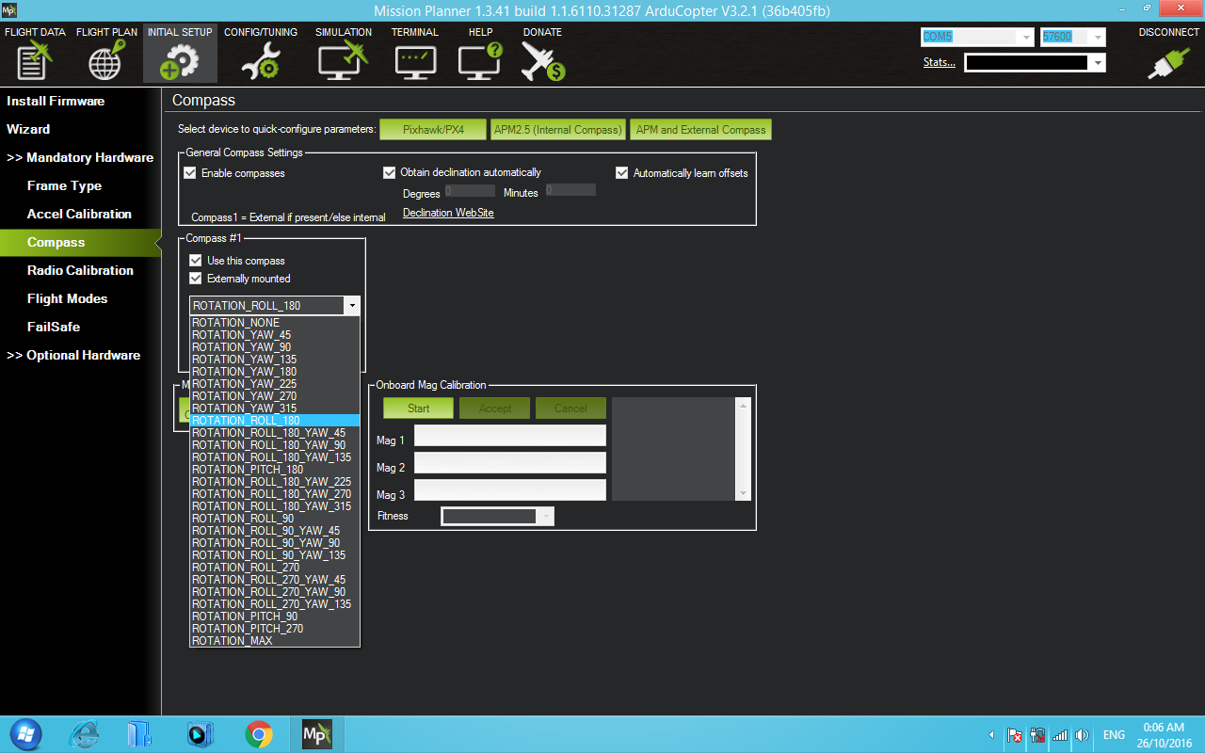The height and width of the screenshot is (753, 1205).
Task: Start onboard mag calibration
Action: (x=419, y=409)
